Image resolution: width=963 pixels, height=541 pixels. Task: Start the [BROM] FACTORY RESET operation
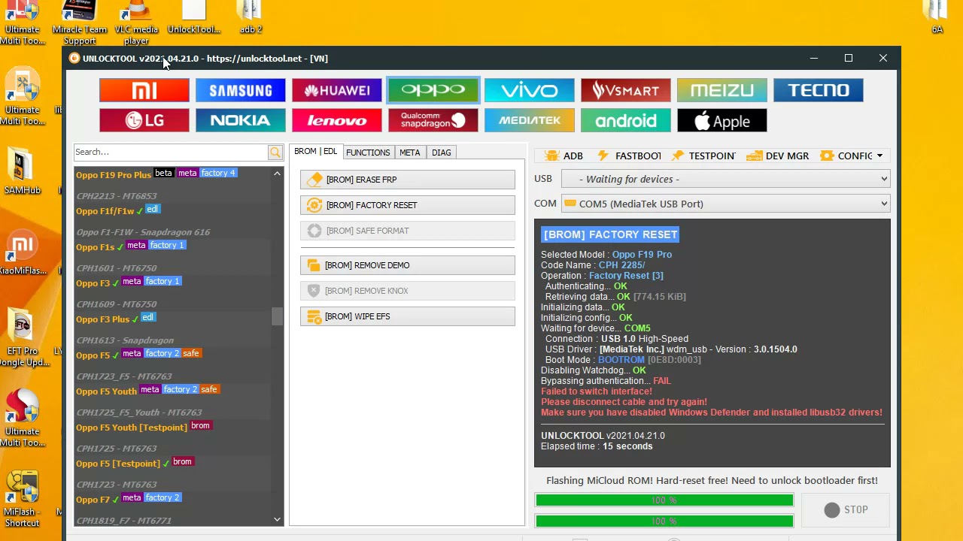(x=408, y=205)
